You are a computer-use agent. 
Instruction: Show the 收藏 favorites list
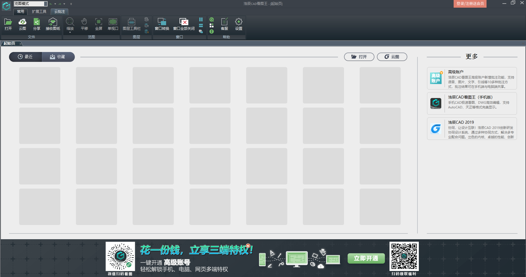[58, 57]
